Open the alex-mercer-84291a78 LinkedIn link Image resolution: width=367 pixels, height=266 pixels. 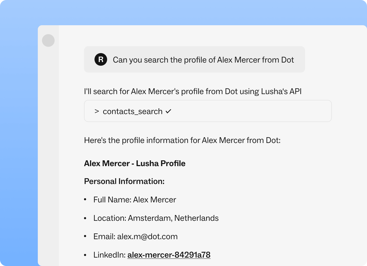169,255
